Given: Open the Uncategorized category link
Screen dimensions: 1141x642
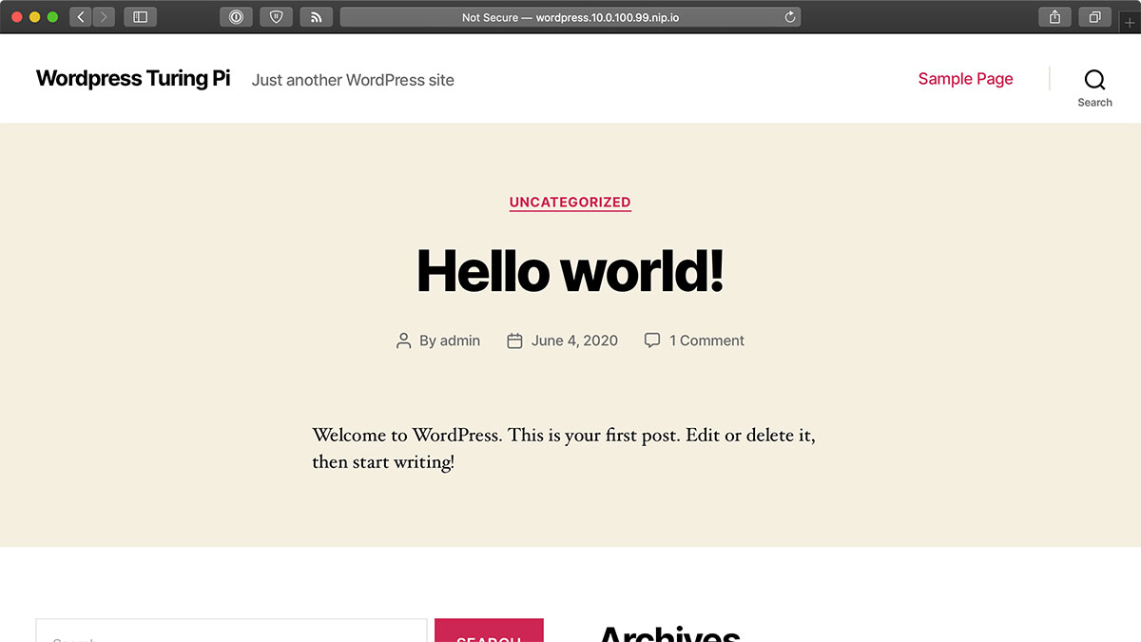Looking at the screenshot, I should (x=570, y=202).
